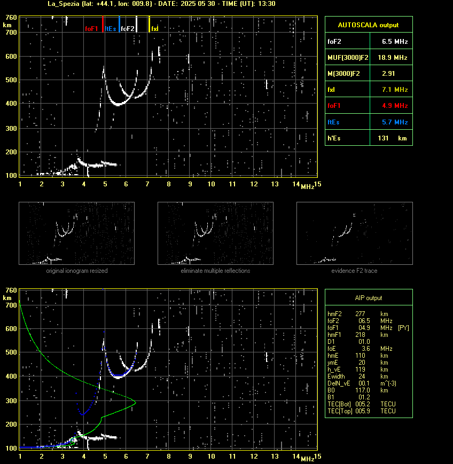
Task: Click the yellow fxI marker label
Action: click(155, 29)
